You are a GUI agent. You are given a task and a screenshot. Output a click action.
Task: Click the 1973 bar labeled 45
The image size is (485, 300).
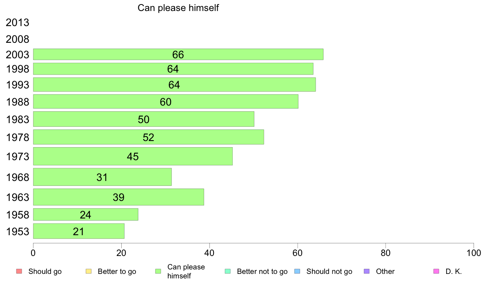(x=133, y=156)
